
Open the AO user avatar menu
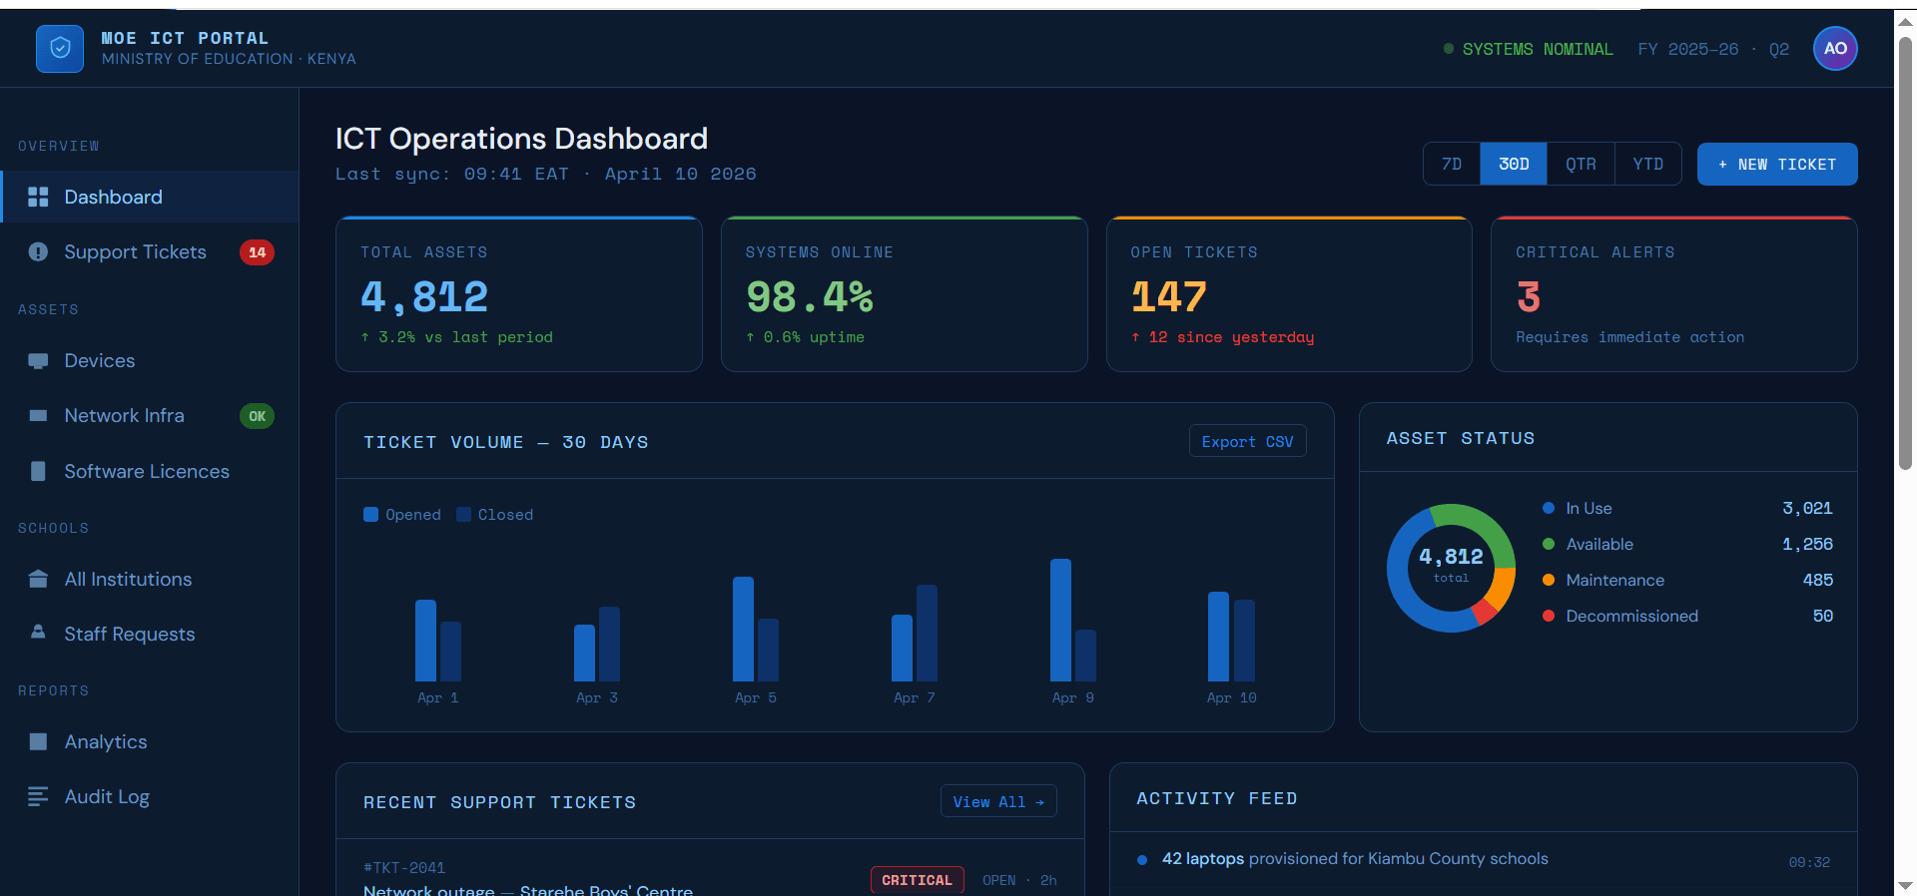(x=1834, y=49)
